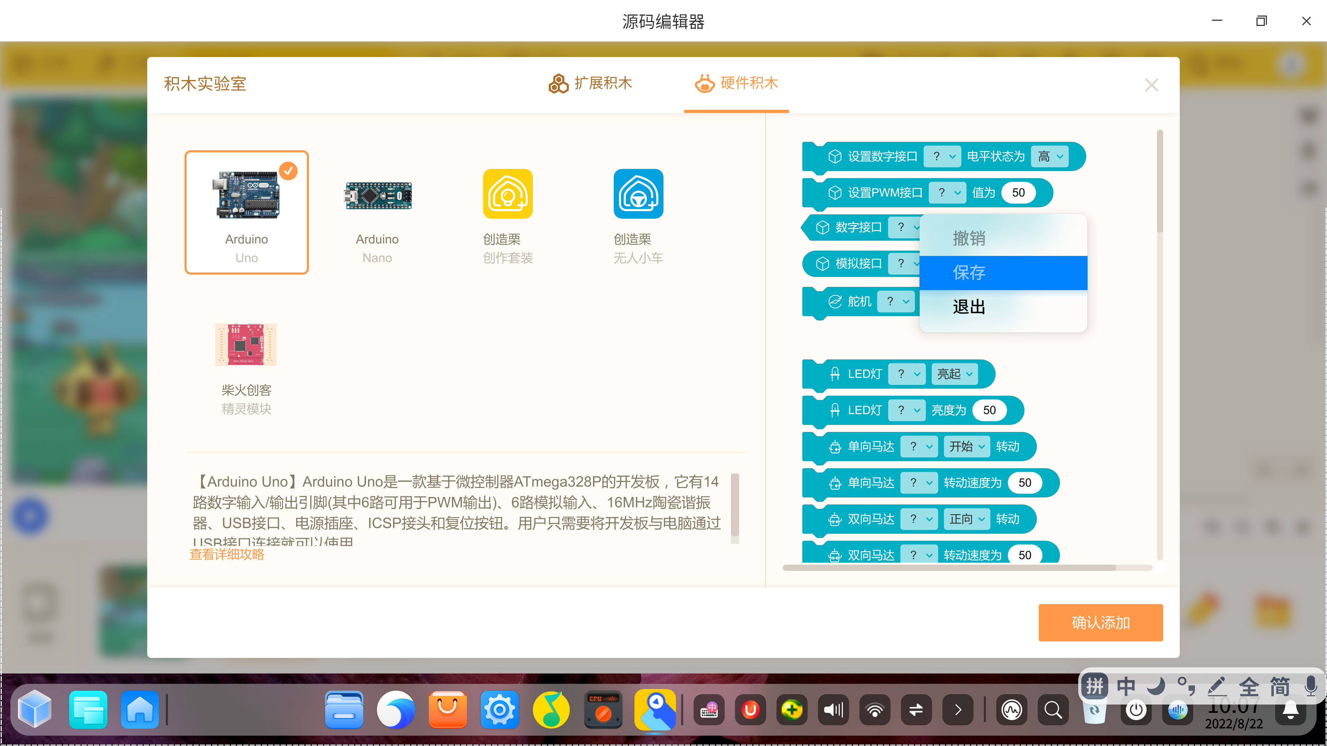
Task: Open the multitasking view from the dock
Action: tap(87, 709)
